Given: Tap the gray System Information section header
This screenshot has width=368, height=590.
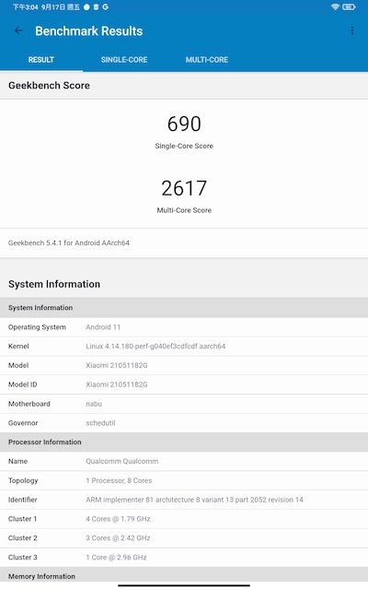Looking at the screenshot, I should pos(184,308).
